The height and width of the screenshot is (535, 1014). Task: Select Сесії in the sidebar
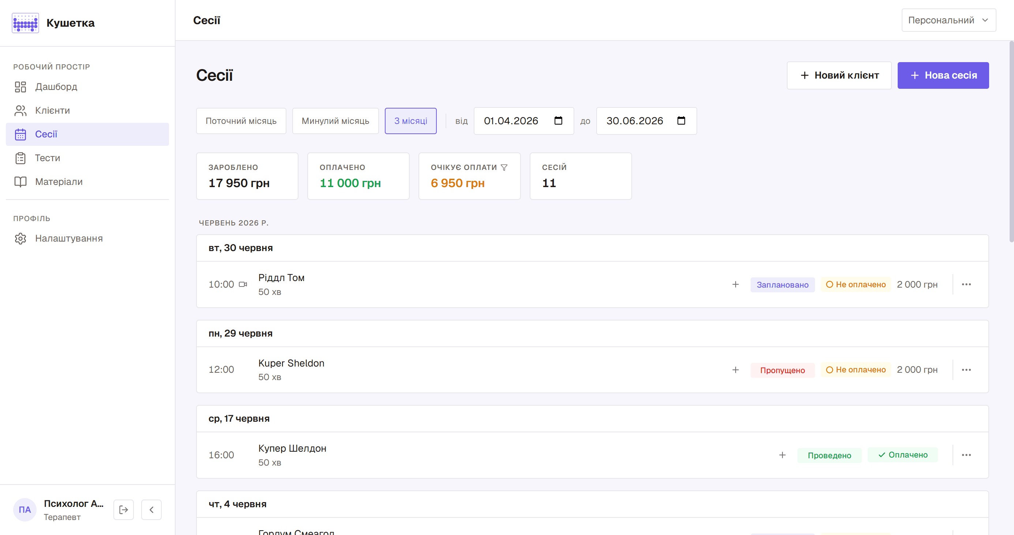(x=87, y=134)
